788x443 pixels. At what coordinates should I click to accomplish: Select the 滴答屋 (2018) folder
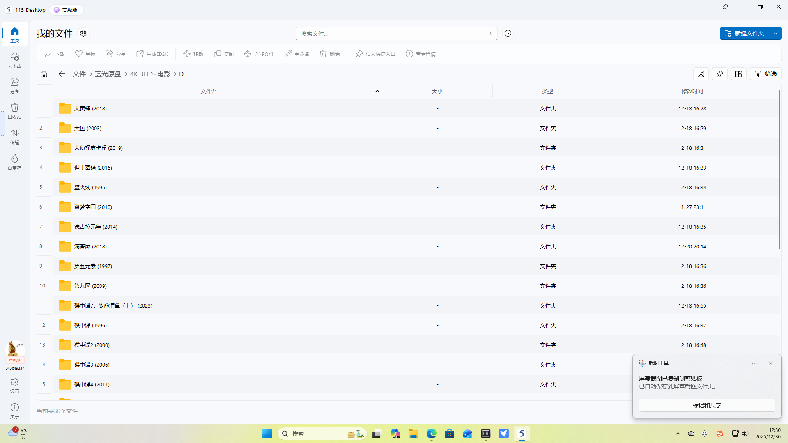tap(416, 246)
